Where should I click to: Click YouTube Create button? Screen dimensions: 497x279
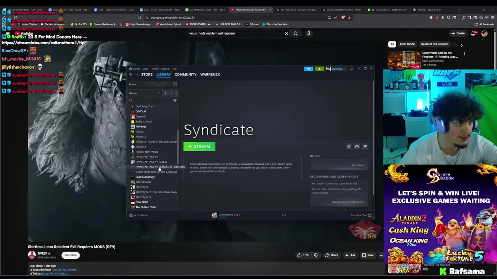pyautogui.click(x=458, y=33)
